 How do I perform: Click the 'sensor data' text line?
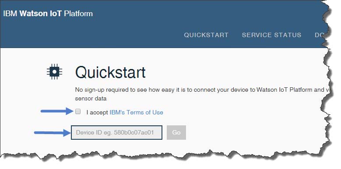point(91,99)
